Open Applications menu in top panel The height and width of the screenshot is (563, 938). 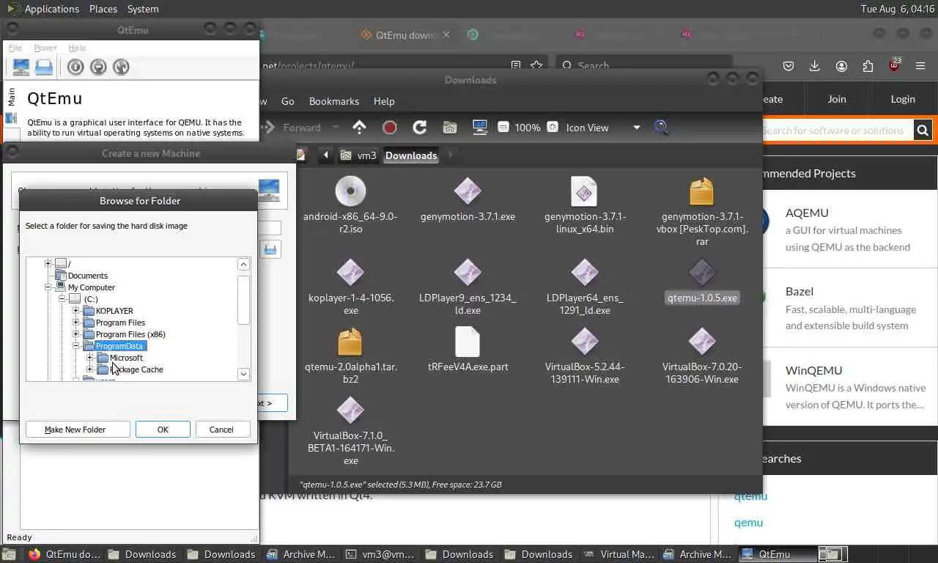51,9
